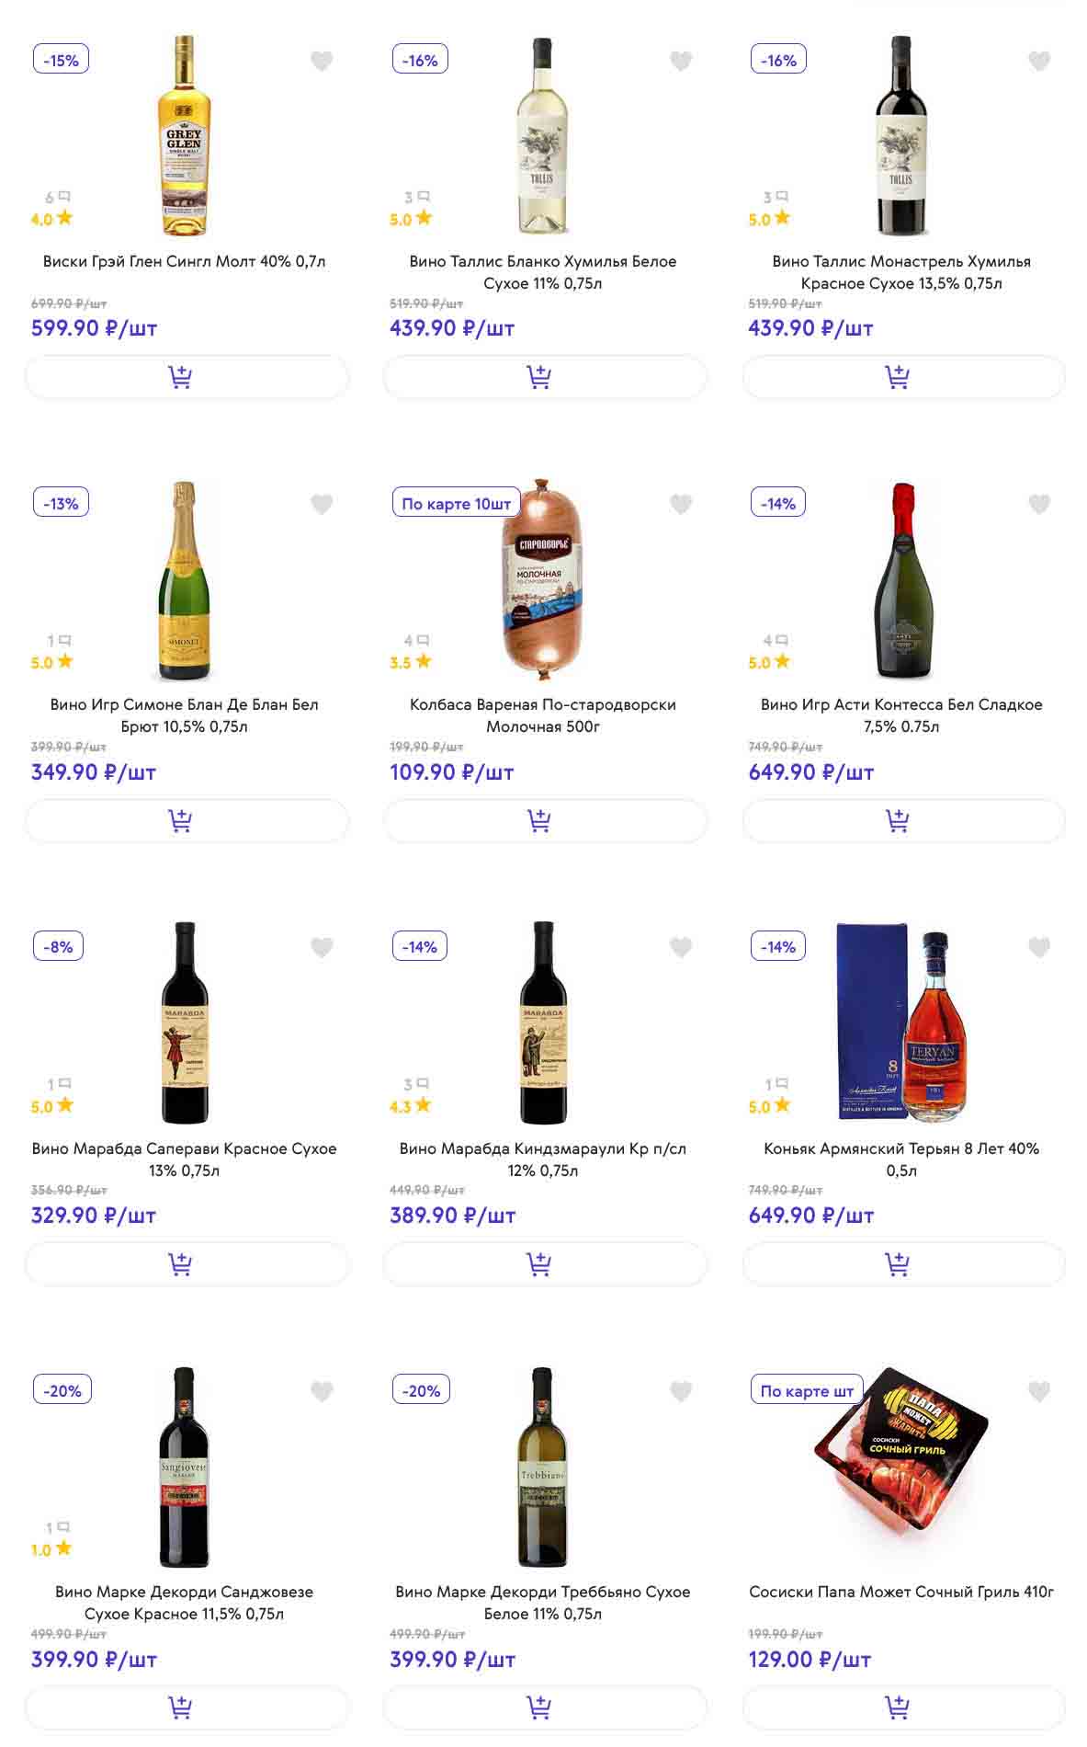Open reviews count for Starodvorye sausage
The height and width of the screenshot is (1747, 1087).
point(416,641)
